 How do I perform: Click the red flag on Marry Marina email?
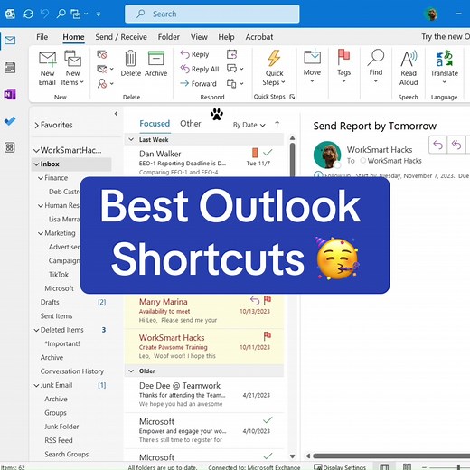[x=268, y=300]
